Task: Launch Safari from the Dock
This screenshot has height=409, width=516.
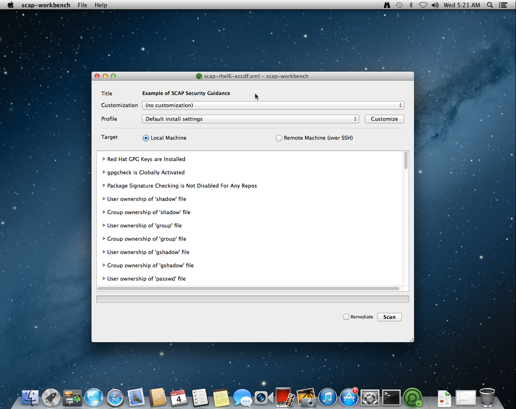Action: [x=115, y=397]
